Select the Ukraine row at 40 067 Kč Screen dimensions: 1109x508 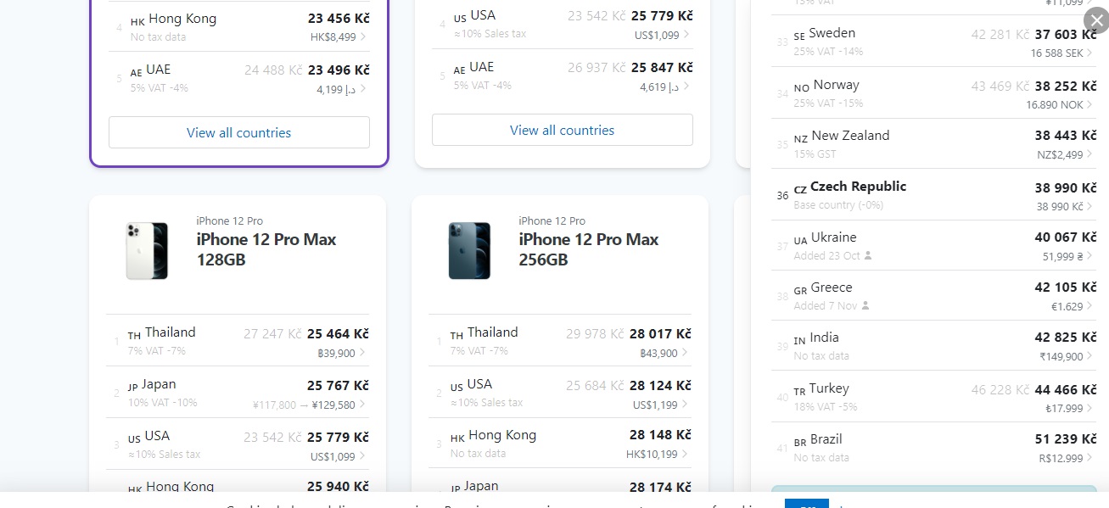click(934, 245)
